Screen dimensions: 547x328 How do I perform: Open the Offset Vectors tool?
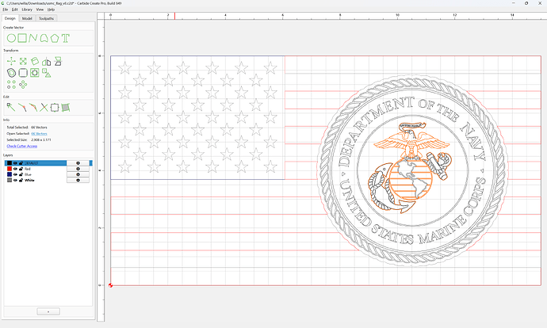(x=12, y=73)
